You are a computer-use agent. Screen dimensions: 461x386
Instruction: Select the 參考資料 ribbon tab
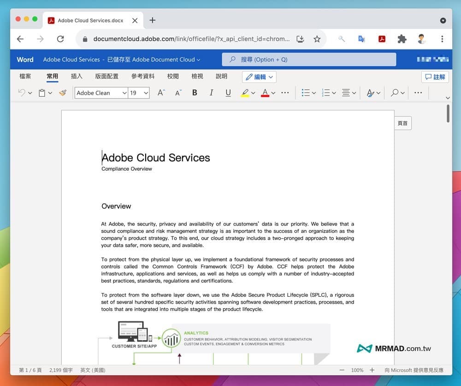pos(143,76)
